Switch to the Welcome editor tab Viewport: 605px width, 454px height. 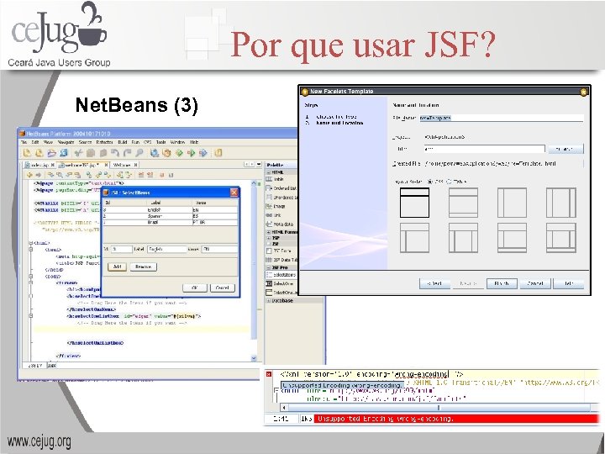[x=124, y=165]
